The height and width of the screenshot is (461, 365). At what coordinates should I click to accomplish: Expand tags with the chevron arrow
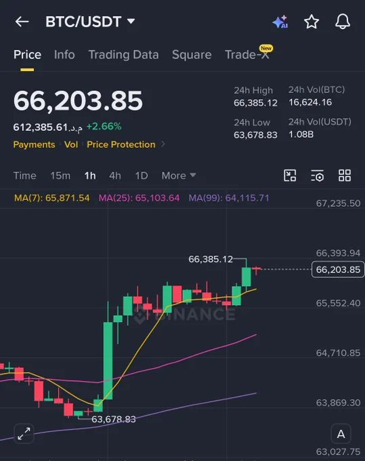click(163, 144)
